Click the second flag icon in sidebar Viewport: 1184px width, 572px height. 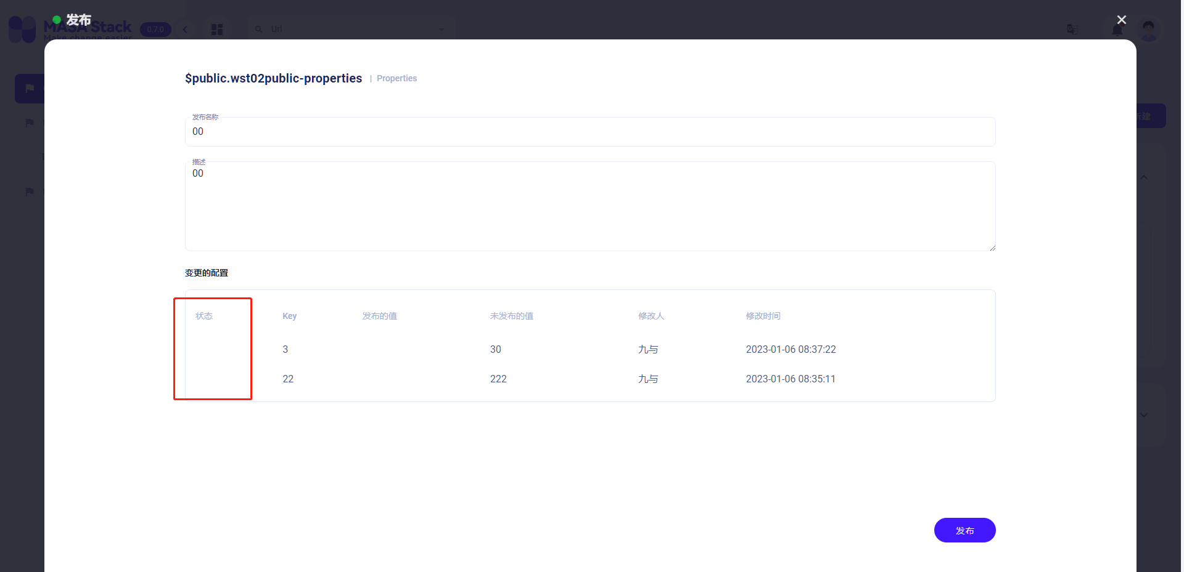29,123
